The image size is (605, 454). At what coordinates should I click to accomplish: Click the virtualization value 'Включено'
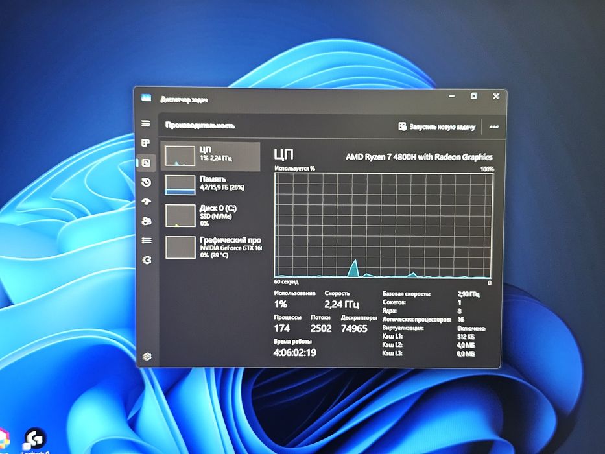coord(471,329)
